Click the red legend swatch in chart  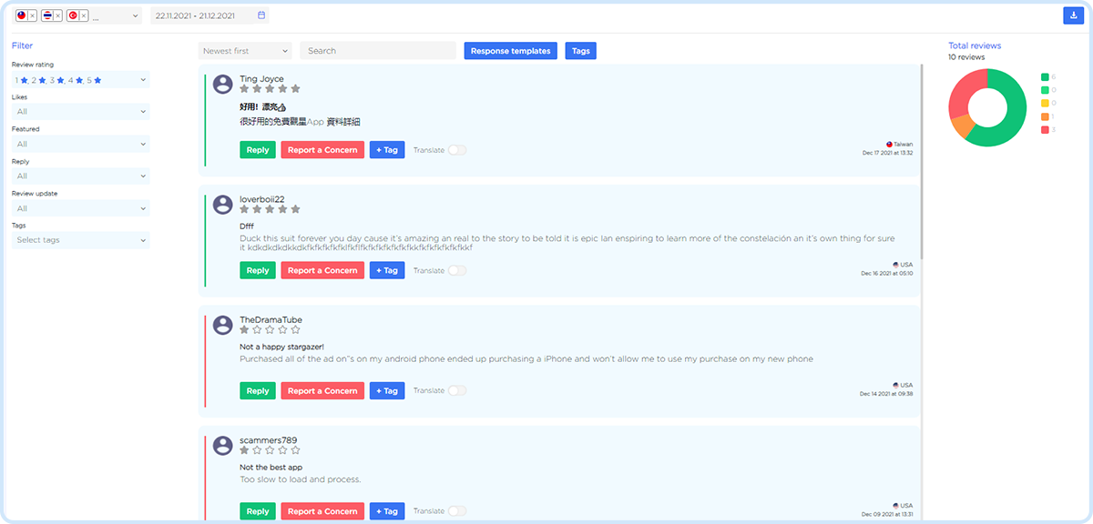pos(1045,130)
